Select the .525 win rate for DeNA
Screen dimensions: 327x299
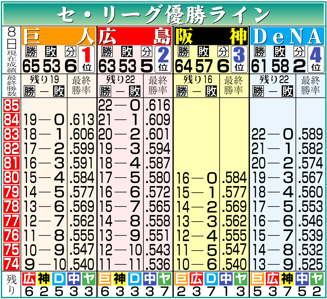pos(310,264)
